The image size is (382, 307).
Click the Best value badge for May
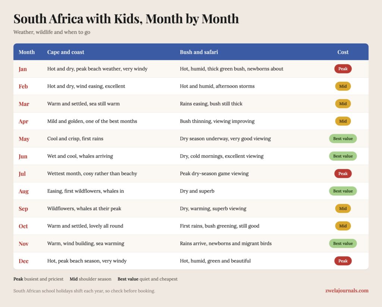[x=343, y=139]
